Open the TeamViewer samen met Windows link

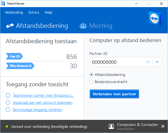[x=43, y=96]
